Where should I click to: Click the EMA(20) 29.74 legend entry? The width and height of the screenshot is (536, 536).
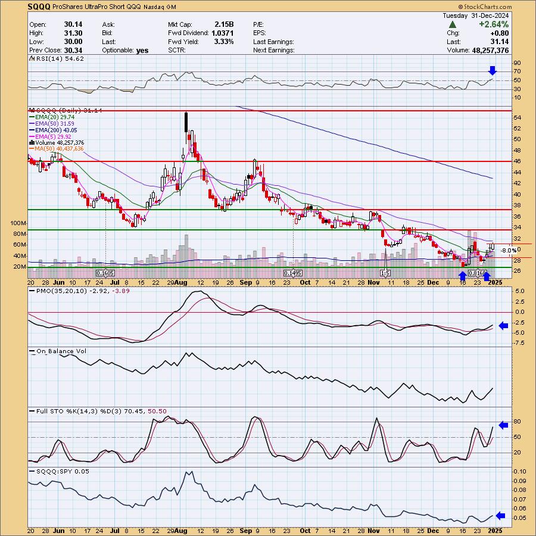[x=52, y=117]
